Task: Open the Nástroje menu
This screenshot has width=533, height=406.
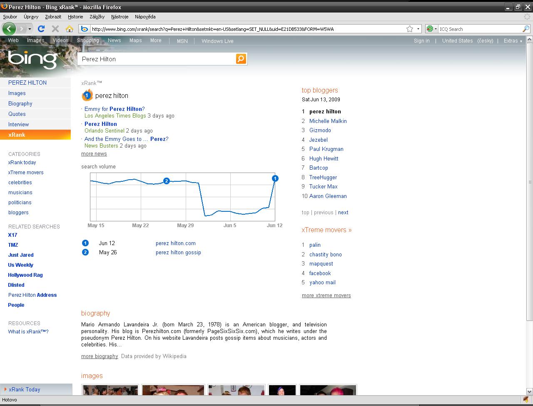Action: pyautogui.click(x=120, y=17)
